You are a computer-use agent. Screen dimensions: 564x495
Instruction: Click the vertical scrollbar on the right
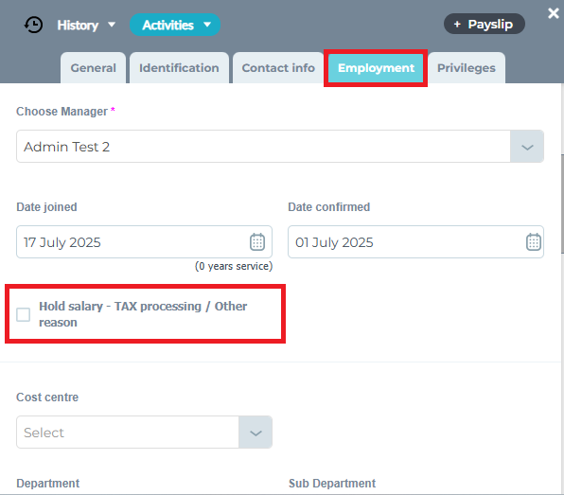[x=562, y=204]
